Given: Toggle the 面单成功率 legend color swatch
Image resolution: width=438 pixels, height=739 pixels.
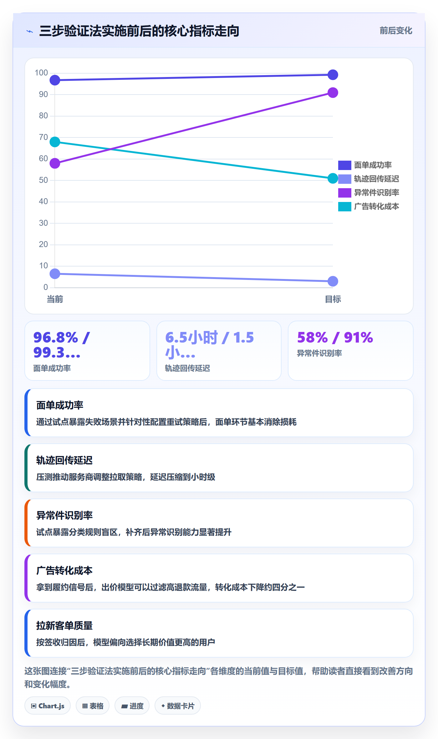Looking at the screenshot, I should click(x=344, y=165).
